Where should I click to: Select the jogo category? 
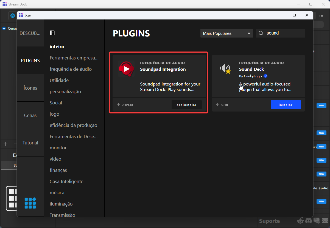coord(54,114)
